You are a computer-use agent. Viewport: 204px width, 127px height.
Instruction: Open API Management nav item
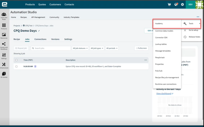38,17
